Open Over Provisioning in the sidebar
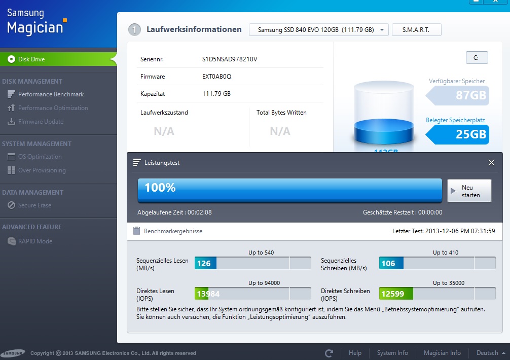 tap(42, 170)
